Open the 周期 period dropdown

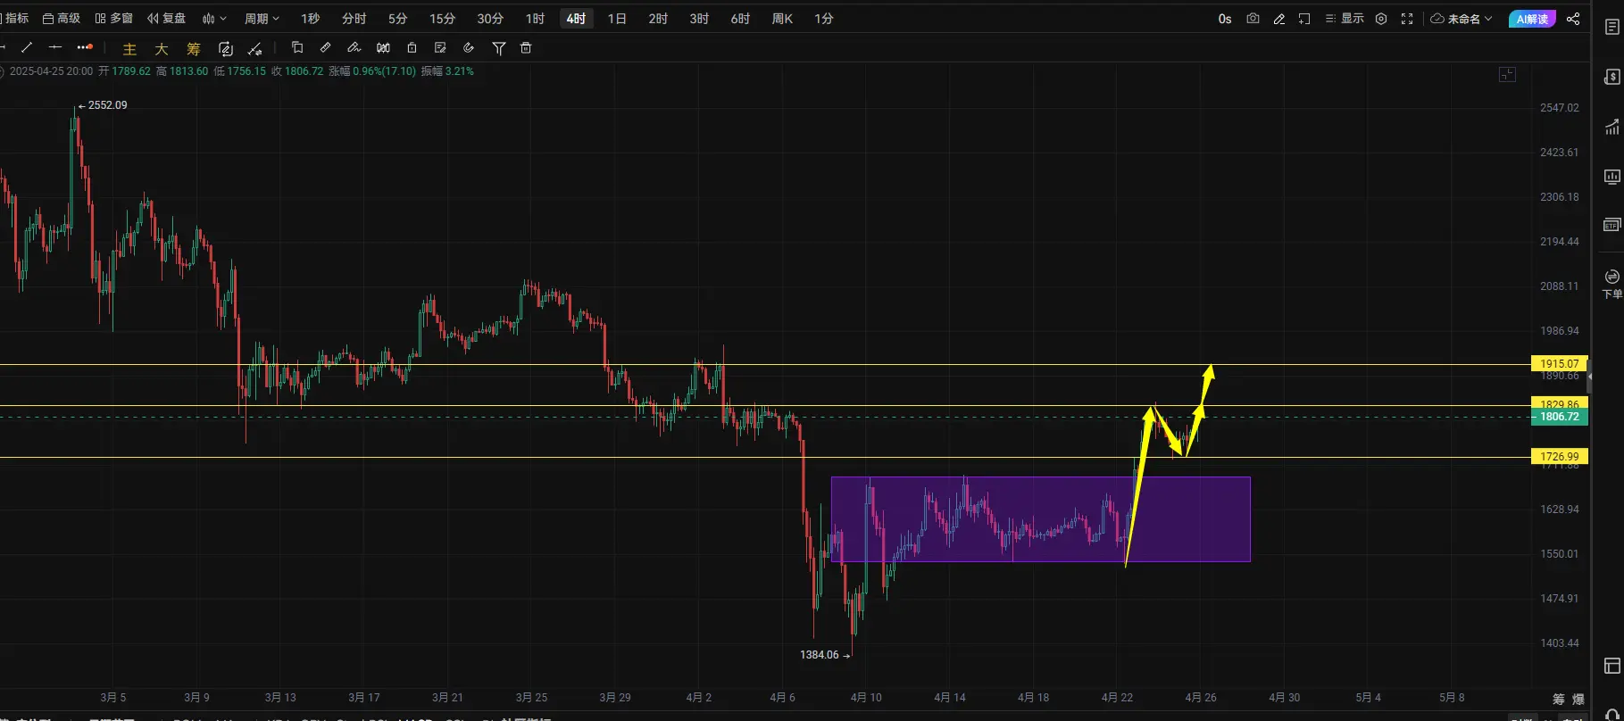click(262, 18)
